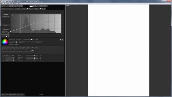Screen dimensions: 172x97
Task: Toggle the dot before 2DCurves tab
Action: pos(34,9)
